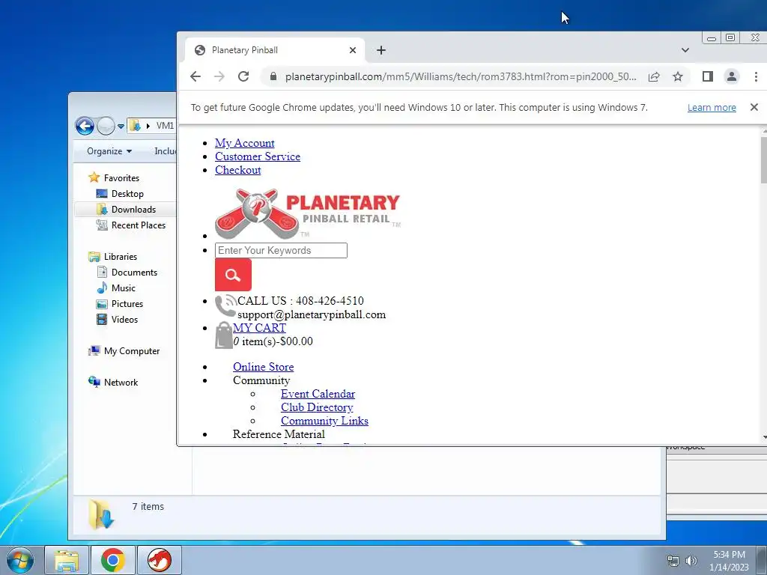
Task: Click the Reference Material menu heading
Action: tap(279, 434)
